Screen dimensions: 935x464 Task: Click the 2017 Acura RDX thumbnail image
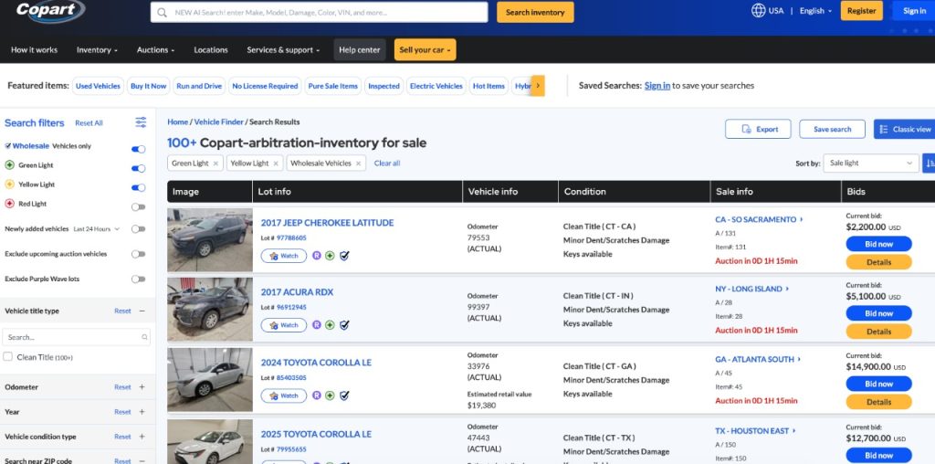coord(209,310)
